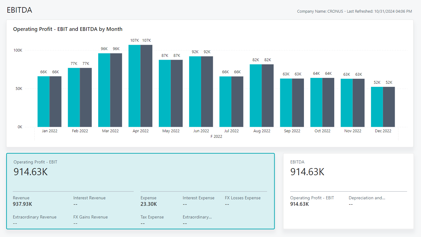Viewport: 421px width, 237px height.
Task: Select the April 2022 teal EBIT bar
Action: point(134,87)
